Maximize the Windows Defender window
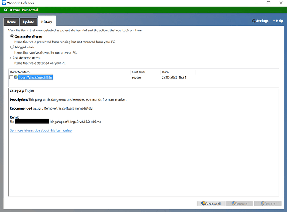This screenshot has height=212, width=287. (268, 3)
